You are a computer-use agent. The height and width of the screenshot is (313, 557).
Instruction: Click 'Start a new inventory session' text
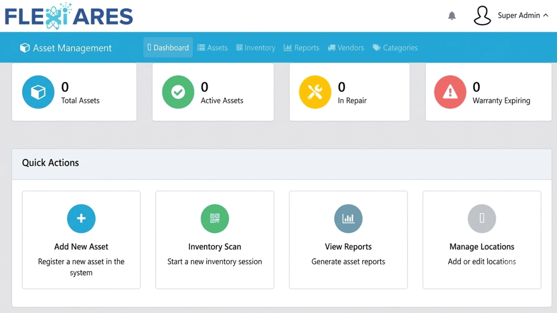(x=215, y=262)
